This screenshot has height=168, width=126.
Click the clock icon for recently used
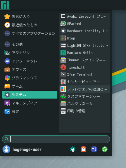pos(7,25)
